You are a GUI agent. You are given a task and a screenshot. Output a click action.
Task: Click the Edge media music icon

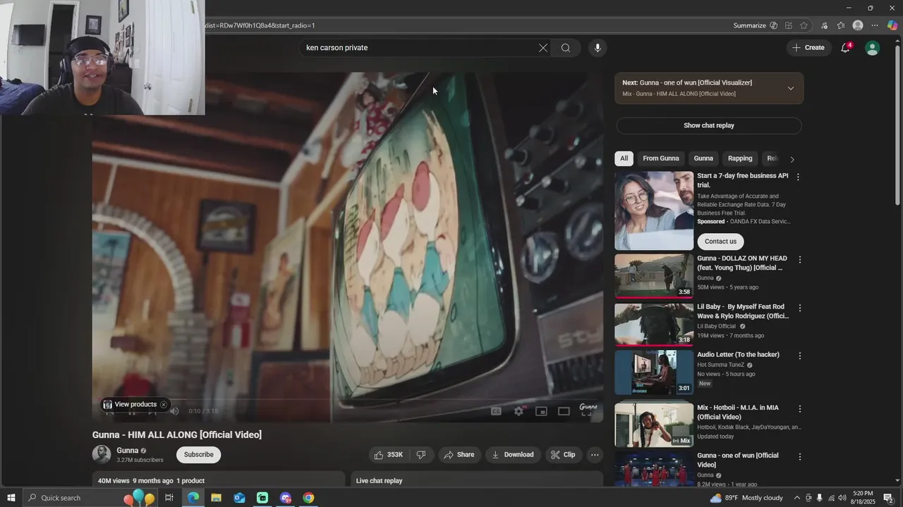tap(824, 25)
